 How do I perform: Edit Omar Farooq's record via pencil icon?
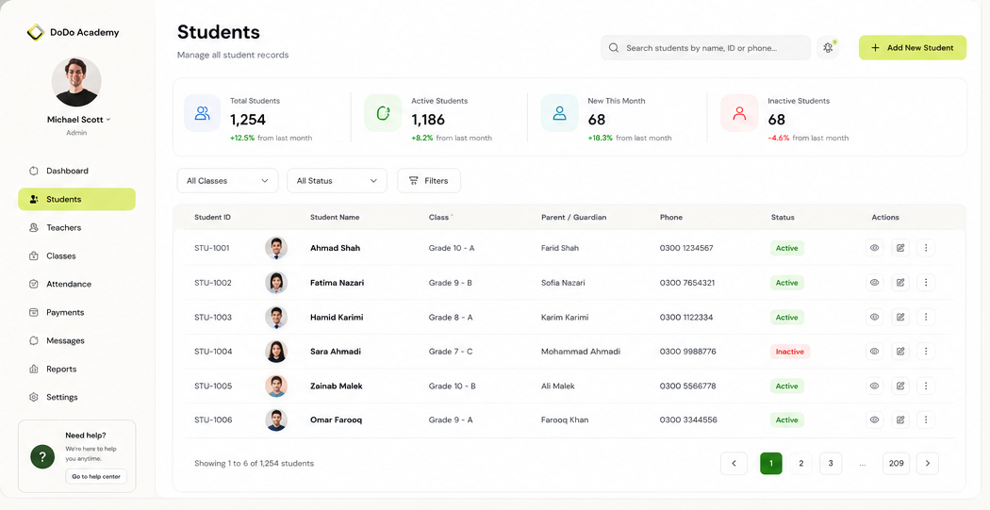coord(900,420)
